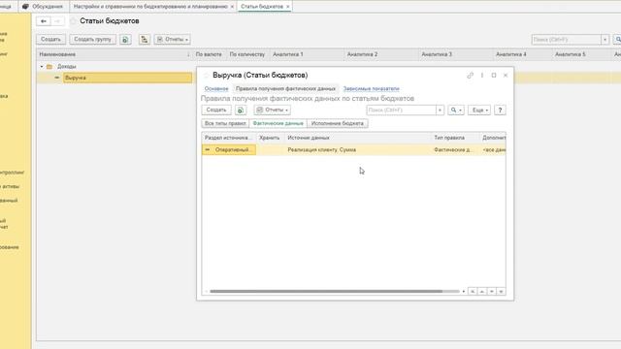Collapse the Доходы tree group
Screen dimensions: 621x349
tap(42, 67)
